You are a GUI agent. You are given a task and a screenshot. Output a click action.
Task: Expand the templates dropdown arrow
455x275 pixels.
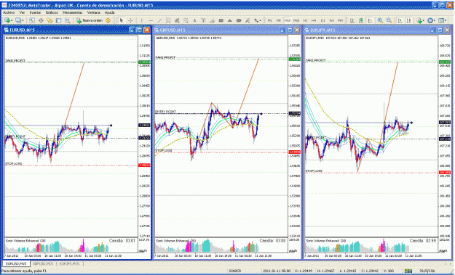point(446,20)
